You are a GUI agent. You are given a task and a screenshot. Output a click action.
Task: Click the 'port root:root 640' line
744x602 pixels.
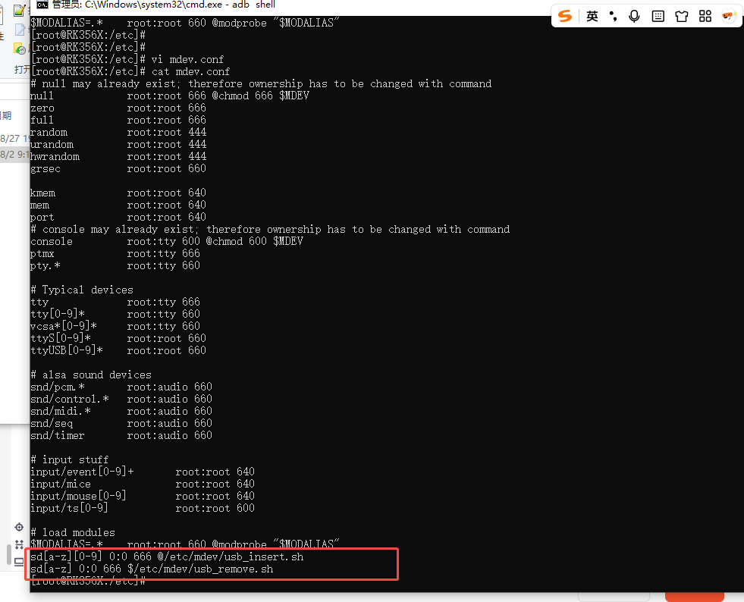click(x=118, y=218)
